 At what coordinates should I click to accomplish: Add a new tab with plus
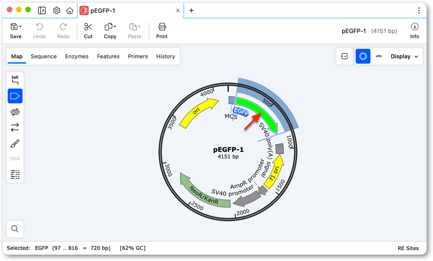tap(191, 10)
